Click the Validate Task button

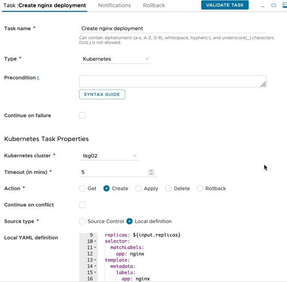tap(225, 5)
